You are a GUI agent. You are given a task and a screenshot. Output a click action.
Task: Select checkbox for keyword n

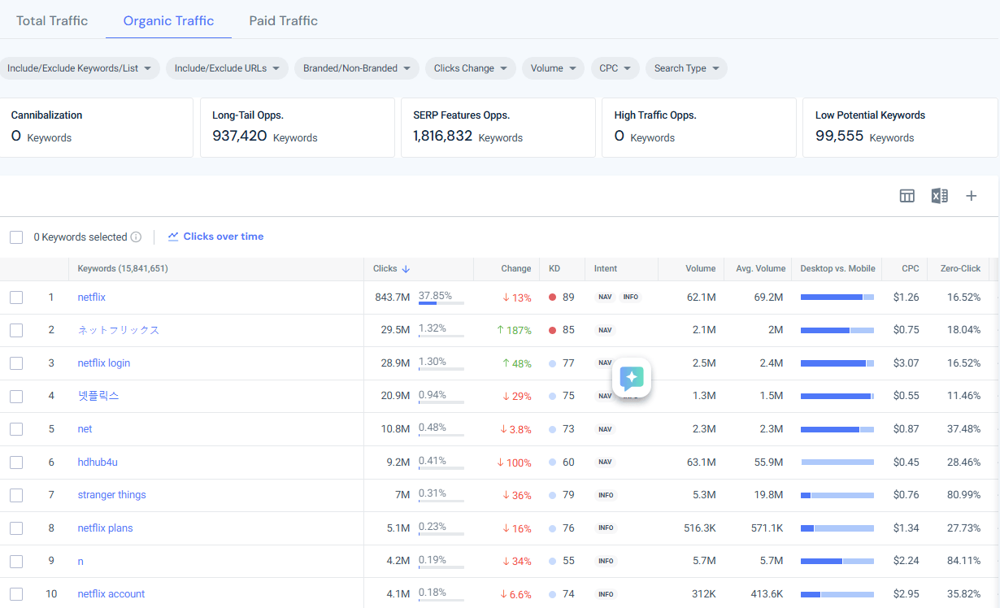[16, 561]
